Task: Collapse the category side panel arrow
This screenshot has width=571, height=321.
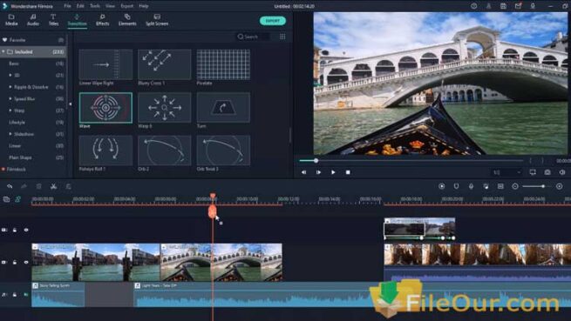Action: 71,104
